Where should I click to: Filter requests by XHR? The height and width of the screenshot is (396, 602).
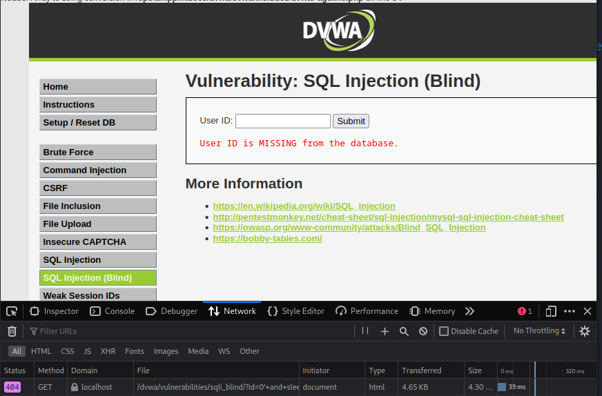pyautogui.click(x=108, y=351)
